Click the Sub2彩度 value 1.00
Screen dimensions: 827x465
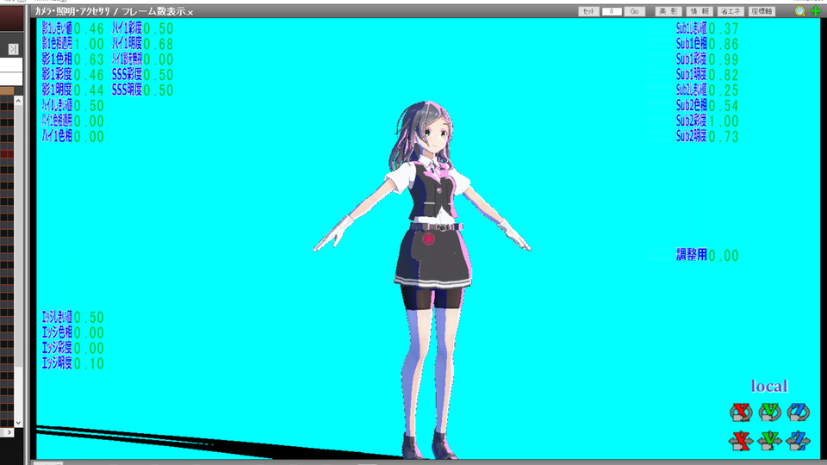(724, 121)
